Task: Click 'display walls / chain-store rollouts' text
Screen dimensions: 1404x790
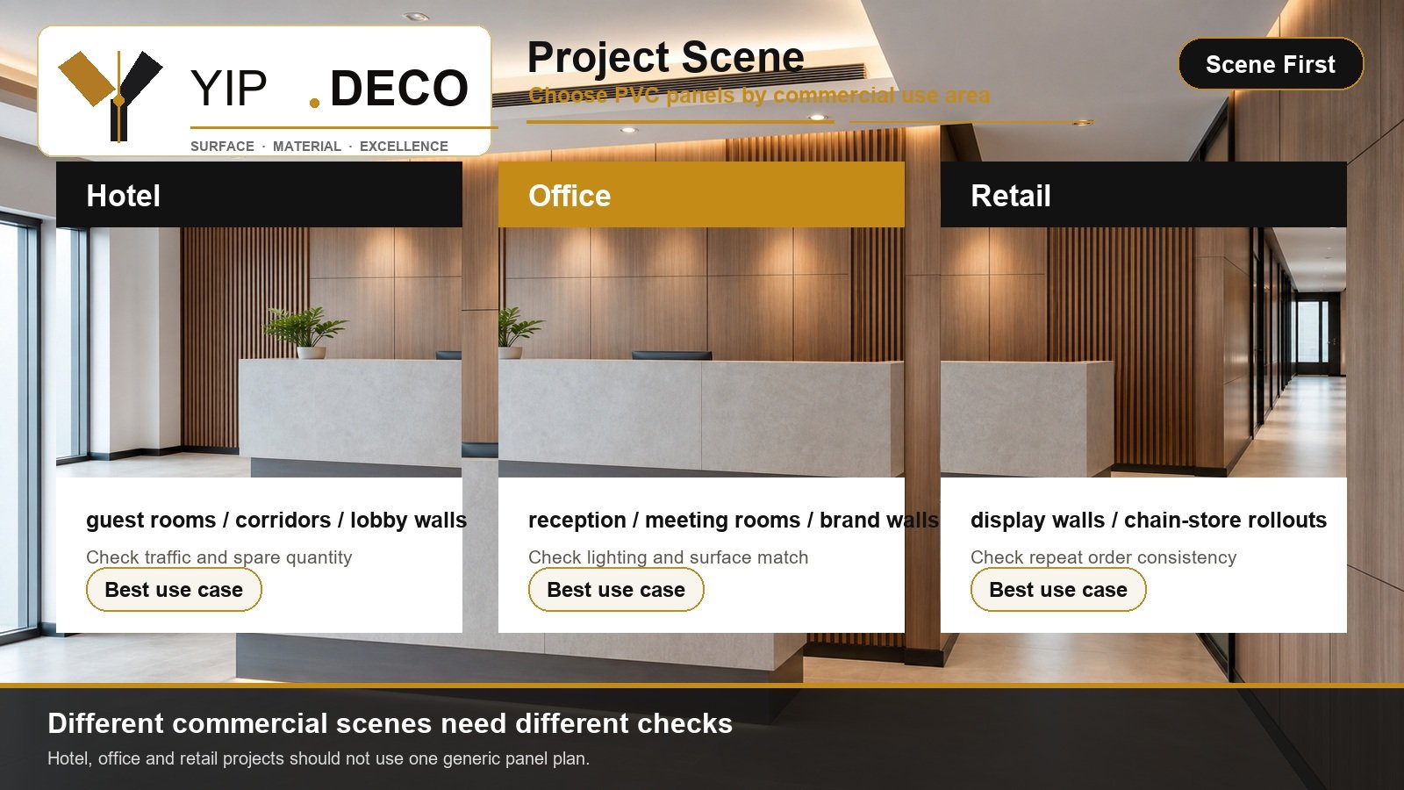Action: (x=1149, y=520)
